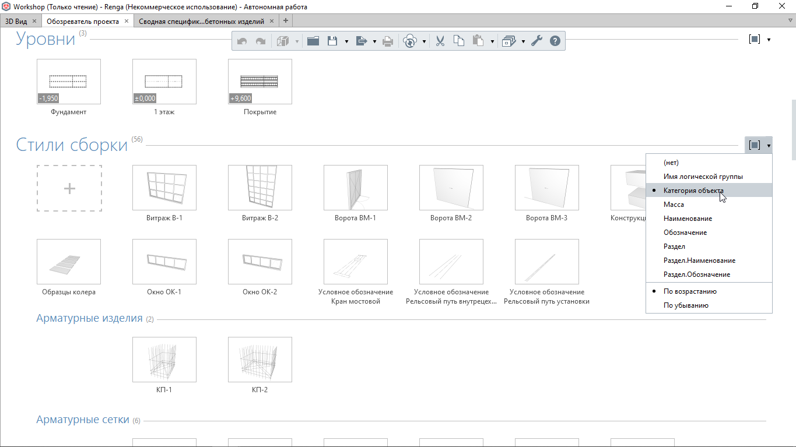
Task: Add a new tab with plus button
Action: (286, 21)
